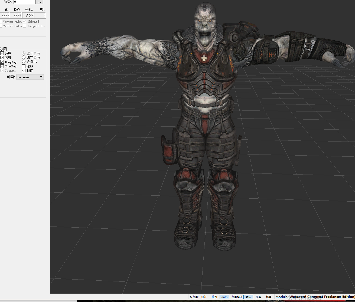Switch multi-view to 并列 side-by-side
Viewport: 355px width, 302px height.
pyautogui.click(x=214, y=297)
